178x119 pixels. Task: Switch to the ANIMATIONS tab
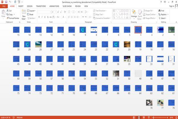(54, 6)
